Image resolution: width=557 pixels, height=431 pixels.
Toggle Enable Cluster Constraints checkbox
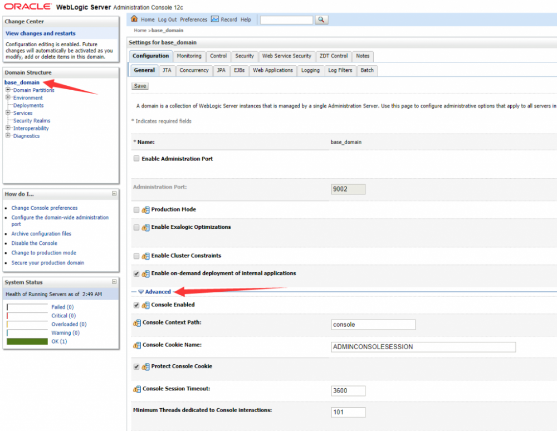coord(136,256)
